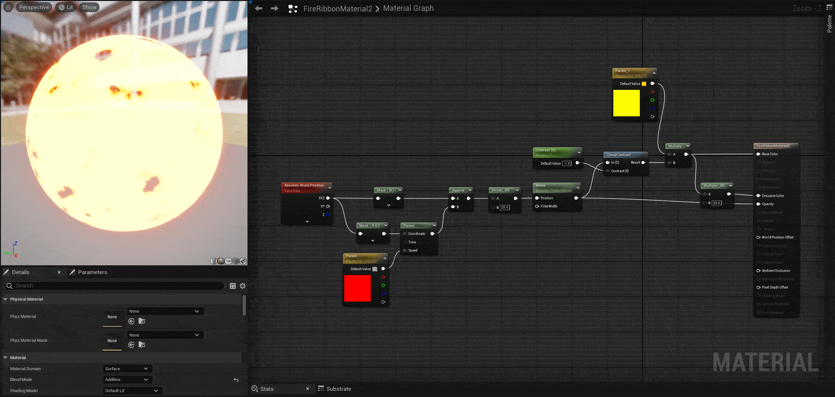The height and width of the screenshot is (397, 835).
Task: Go forward in graph navigation history
Action: (275, 8)
